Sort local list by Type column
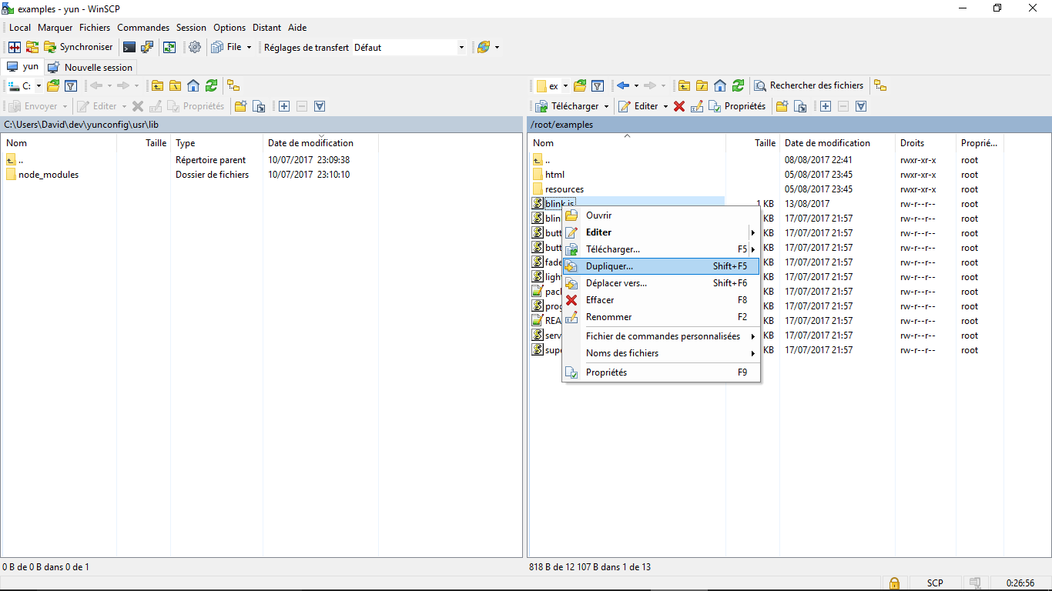Image resolution: width=1052 pixels, height=591 pixels. pyautogui.click(x=217, y=143)
